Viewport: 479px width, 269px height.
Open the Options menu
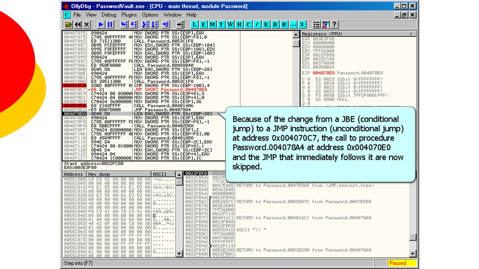[x=150, y=15]
